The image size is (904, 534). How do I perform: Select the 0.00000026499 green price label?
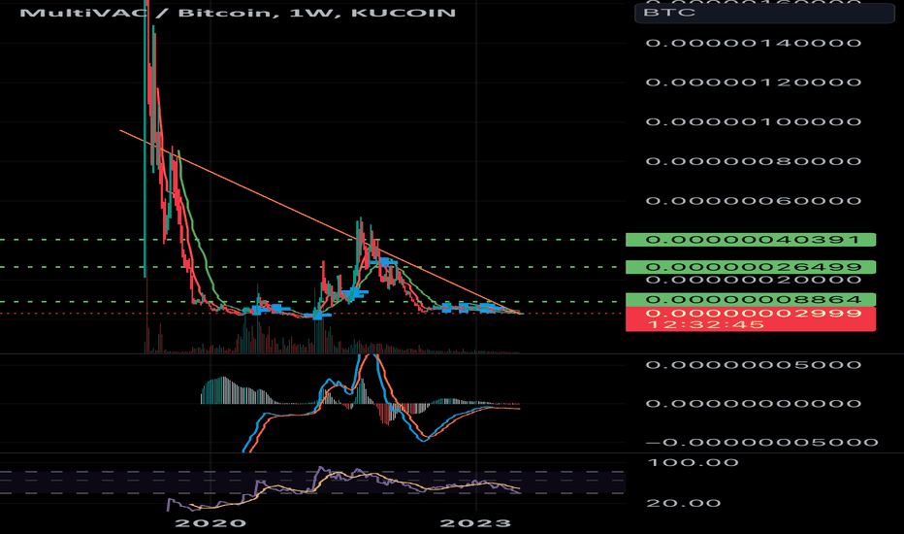(751, 267)
